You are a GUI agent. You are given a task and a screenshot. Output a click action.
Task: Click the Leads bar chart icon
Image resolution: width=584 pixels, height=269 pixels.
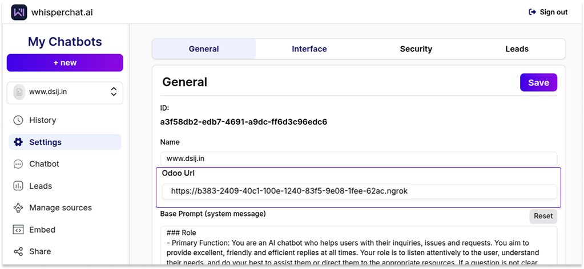[18, 186]
